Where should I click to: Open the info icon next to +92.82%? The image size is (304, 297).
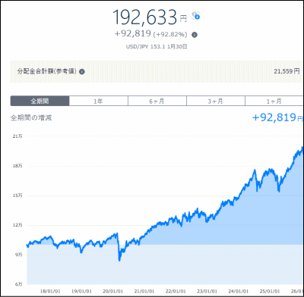click(x=195, y=35)
